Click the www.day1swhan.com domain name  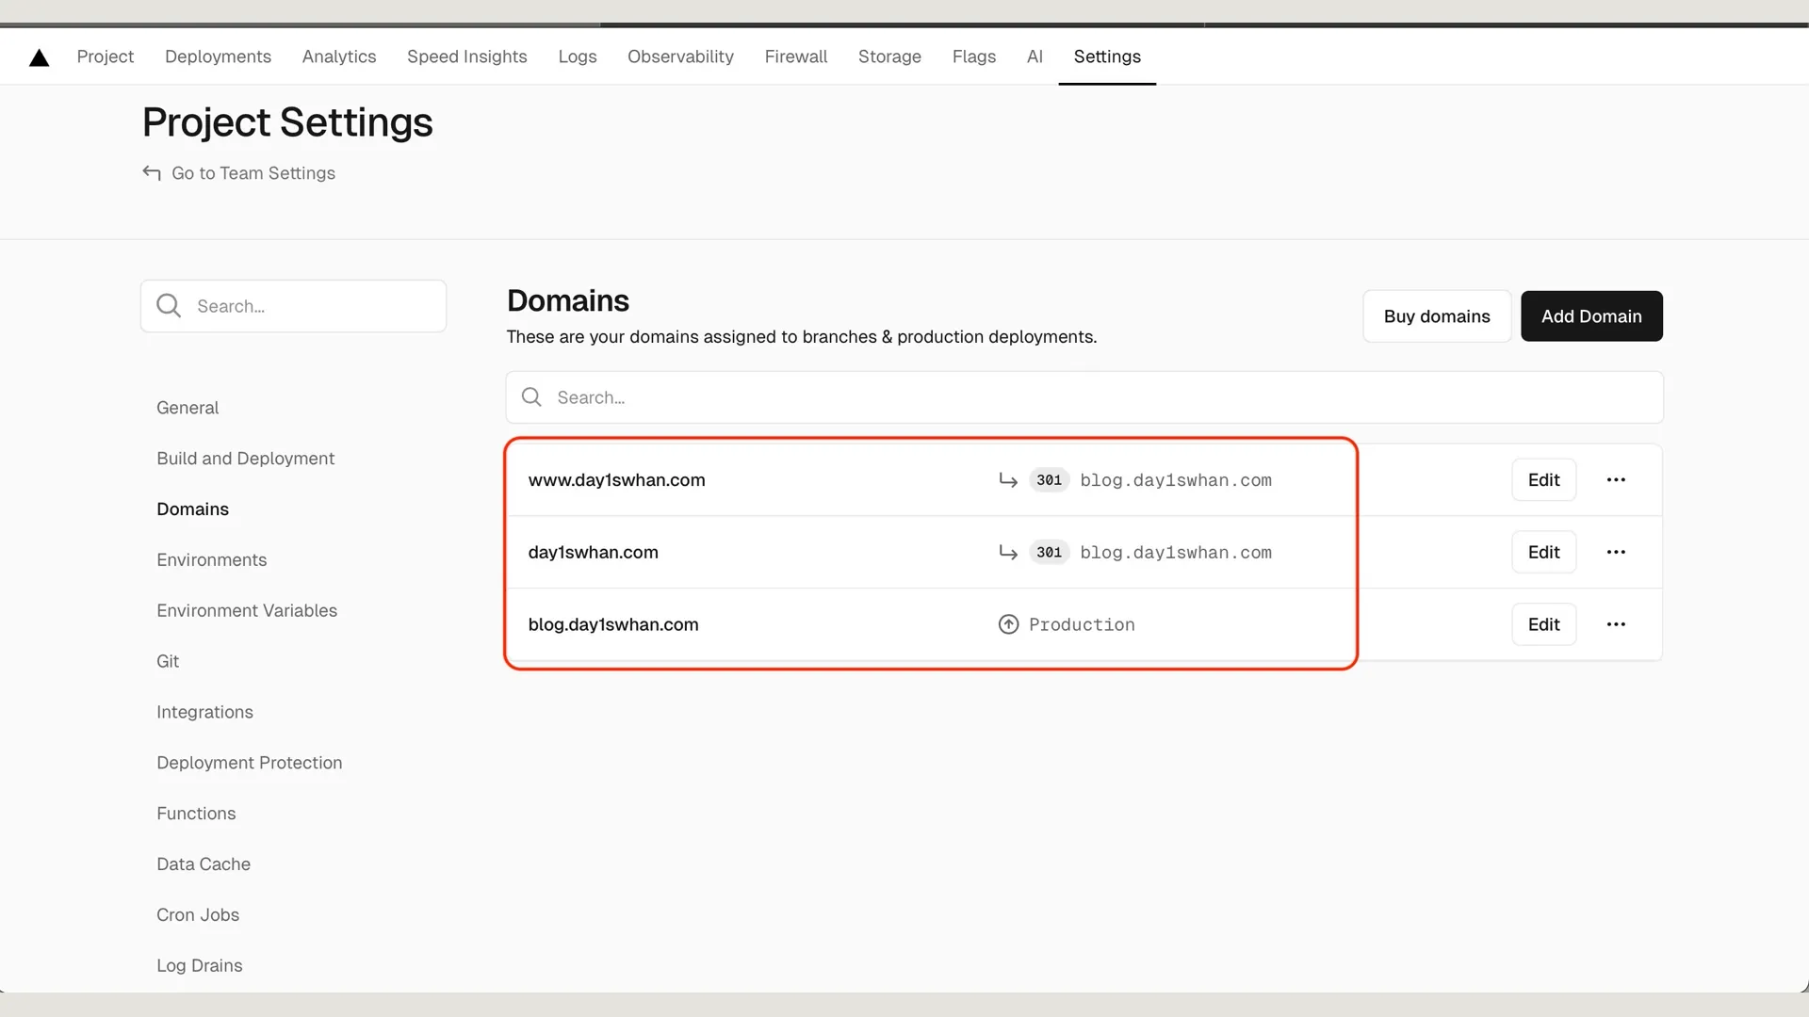(x=616, y=480)
